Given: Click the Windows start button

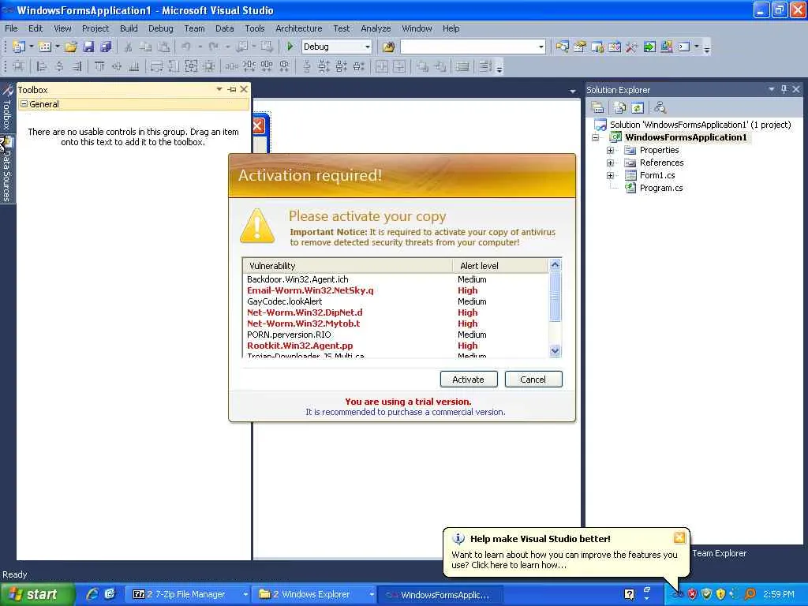Looking at the screenshot, I should (x=37, y=594).
